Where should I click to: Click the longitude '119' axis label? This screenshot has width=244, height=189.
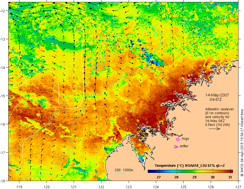(x=19, y=187)
